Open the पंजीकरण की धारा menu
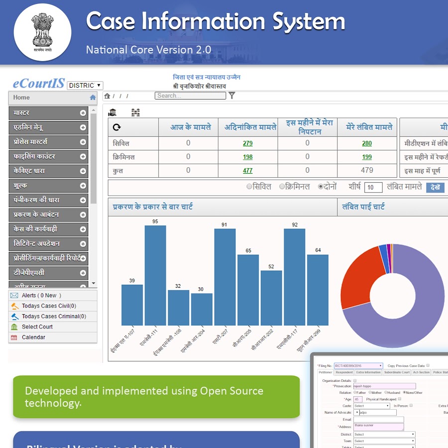 pyautogui.click(x=48, y=200)
